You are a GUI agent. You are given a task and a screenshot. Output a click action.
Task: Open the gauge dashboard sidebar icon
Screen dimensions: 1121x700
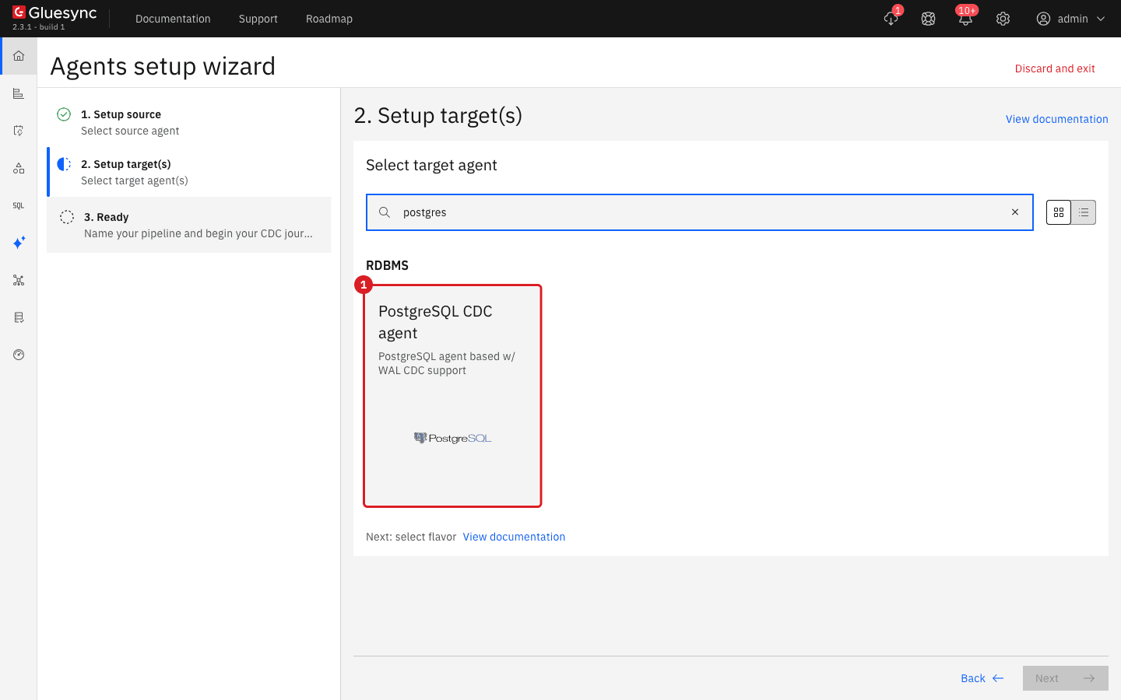[x=19, y=355]
